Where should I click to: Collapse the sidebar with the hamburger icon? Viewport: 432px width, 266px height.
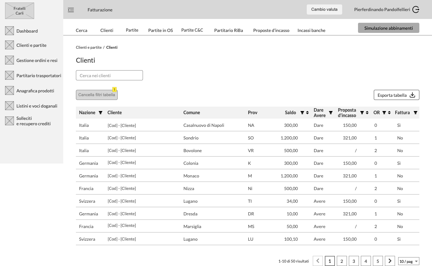[x=71, y=10]
